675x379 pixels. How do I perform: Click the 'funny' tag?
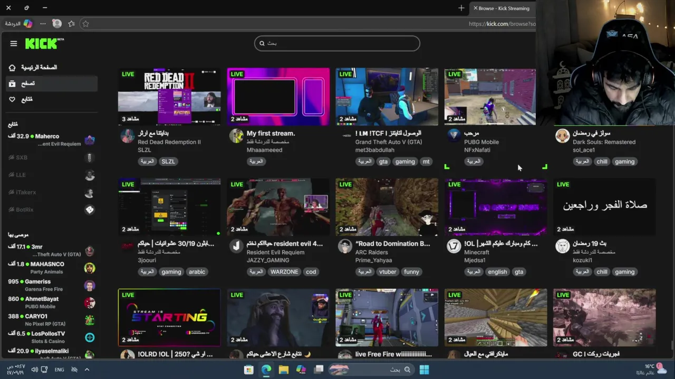[x=411, y=272]
